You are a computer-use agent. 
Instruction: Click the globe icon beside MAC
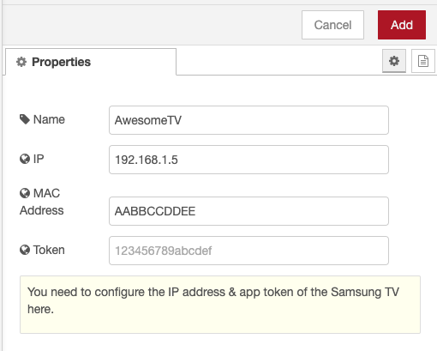25,193
